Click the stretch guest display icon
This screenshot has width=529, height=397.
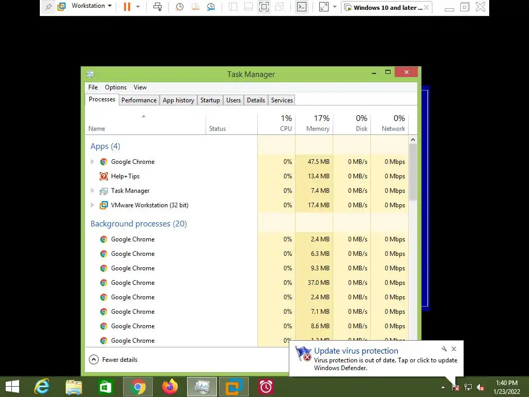click(x=323, y=7)
